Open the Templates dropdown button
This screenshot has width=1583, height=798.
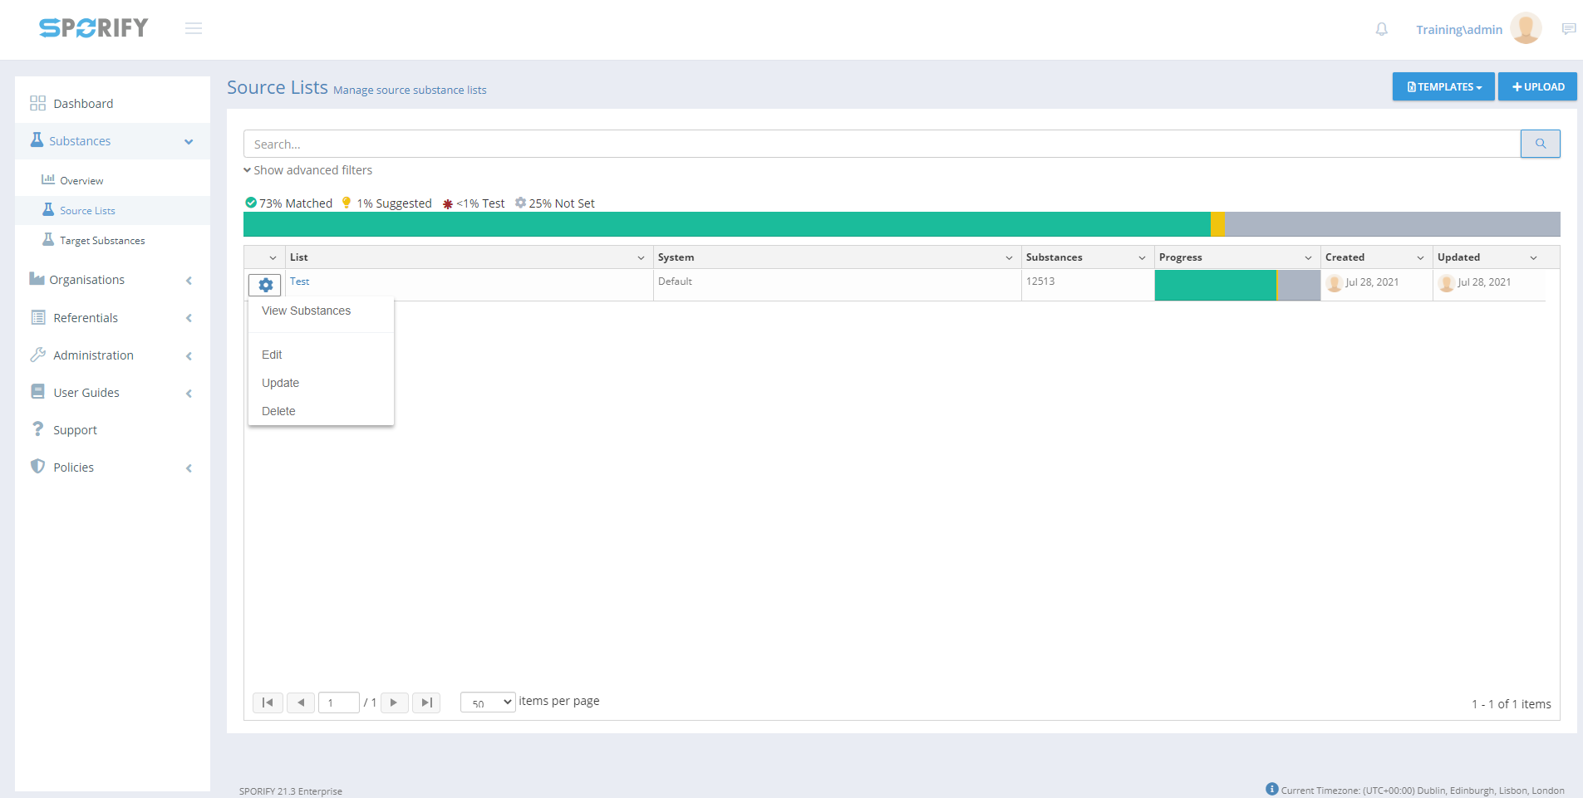[1443, 86]
